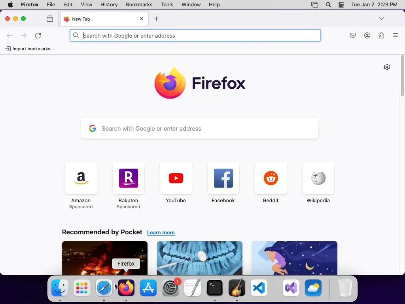
Task: Open GarageBand from the Dock
Action: [237, 288]
